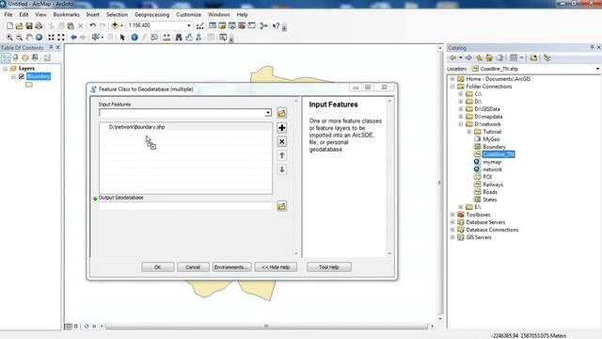Go up one level in Catalog
Screen dimensions: 602x339
click(x=479, y=58)
